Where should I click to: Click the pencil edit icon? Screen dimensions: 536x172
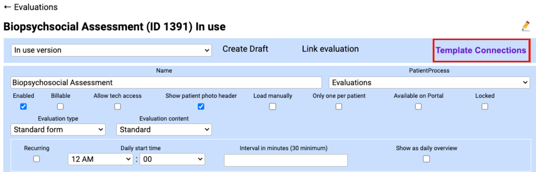[x=526, y=26]
